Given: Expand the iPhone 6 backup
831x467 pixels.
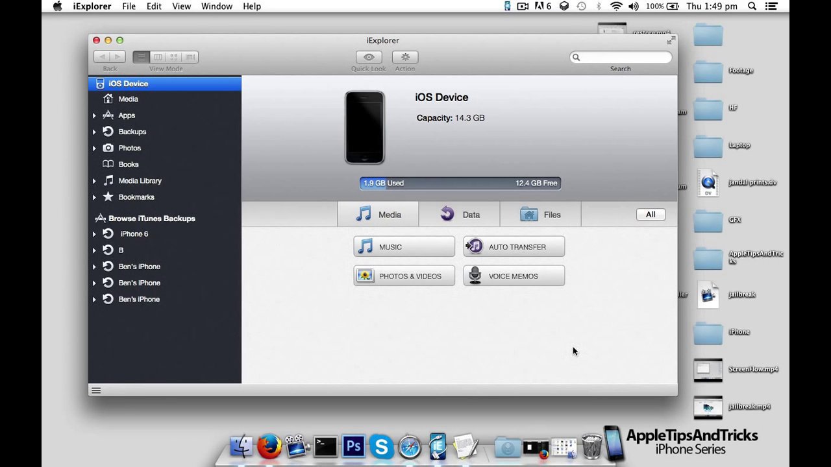Looking at the screenshot, I should pos(94,234).
